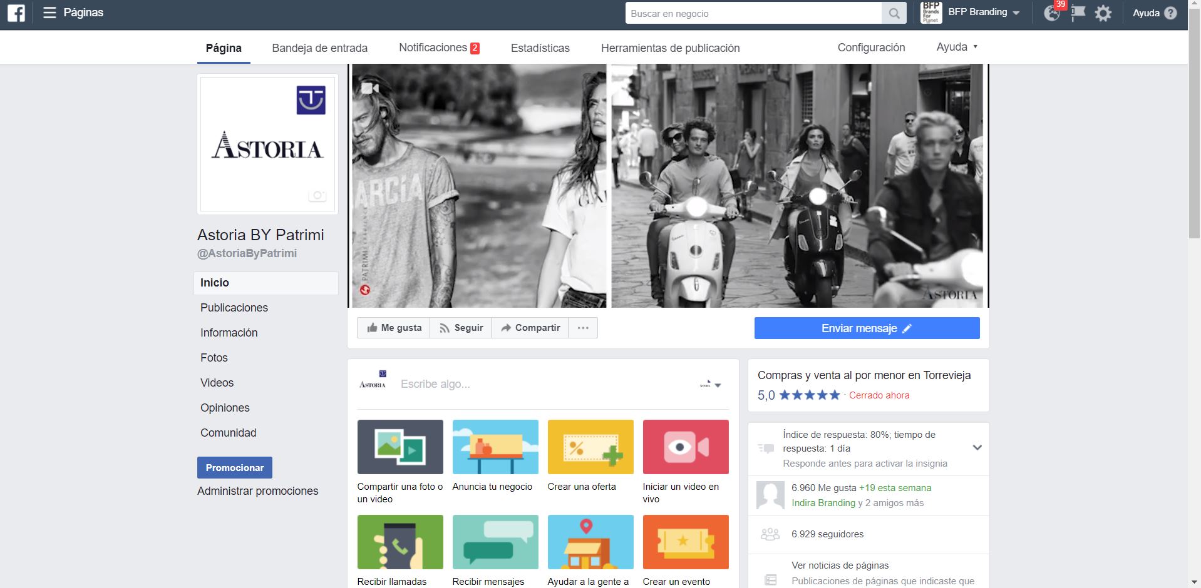1201x588 pixels.
Task: Open the settings gear icon
Action: coord(1103,13)
